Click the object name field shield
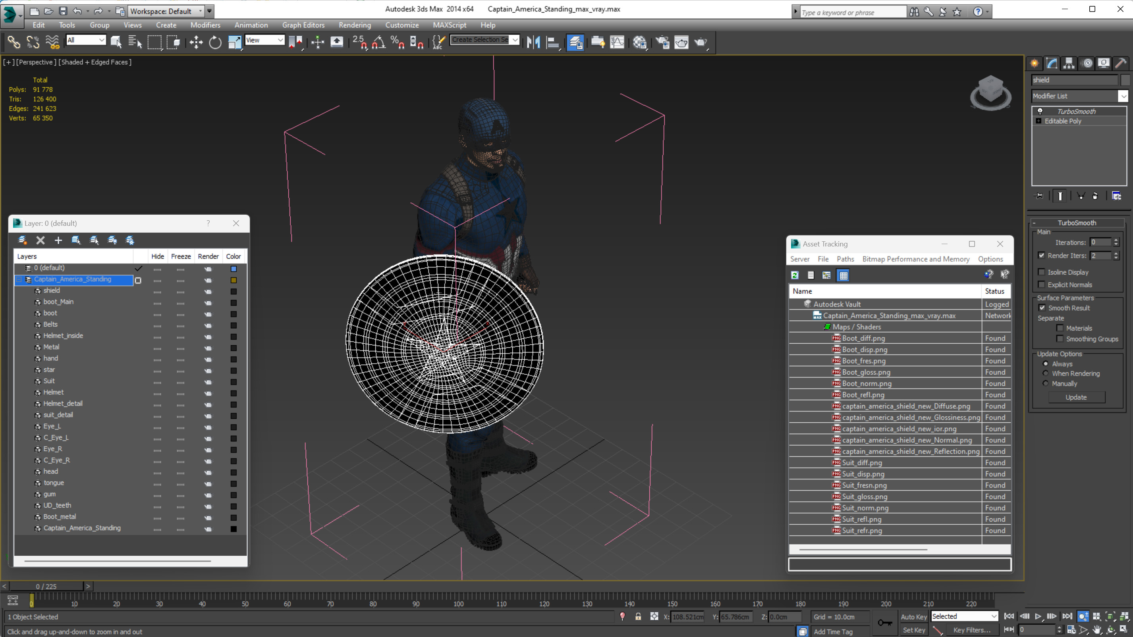 (1075, 79)
